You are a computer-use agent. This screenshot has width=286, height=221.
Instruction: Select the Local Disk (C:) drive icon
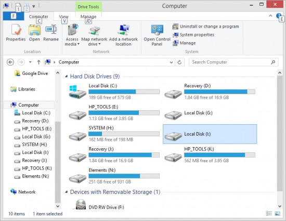(77, 92)
